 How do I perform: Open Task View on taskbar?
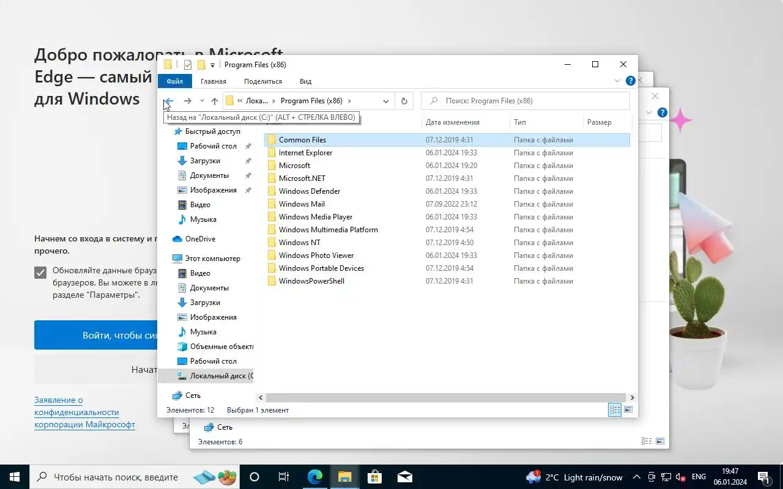pos(284,477)
